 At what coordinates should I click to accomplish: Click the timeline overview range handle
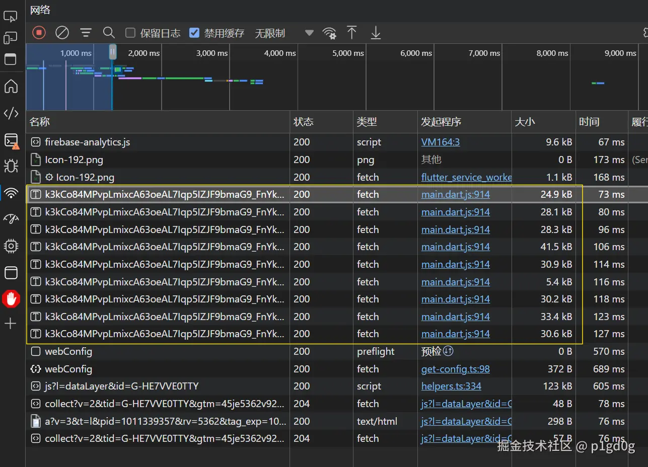(x=113, y=51)
